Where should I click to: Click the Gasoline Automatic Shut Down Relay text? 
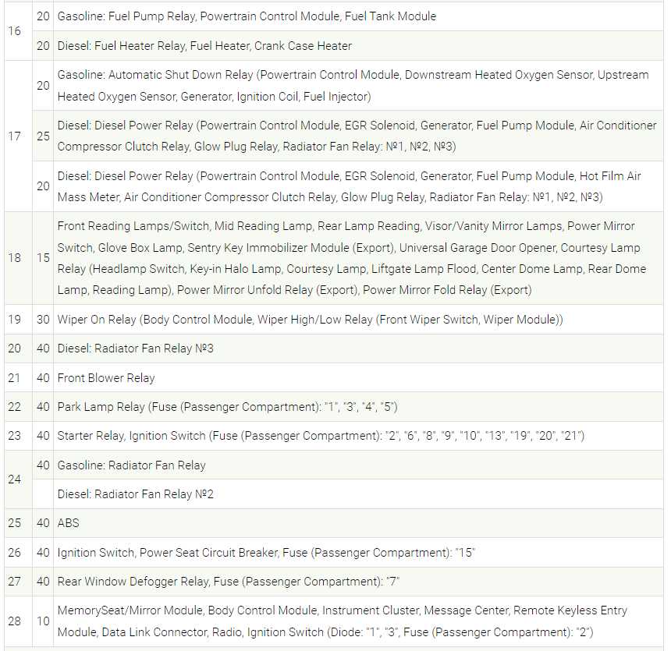(353, 86)
